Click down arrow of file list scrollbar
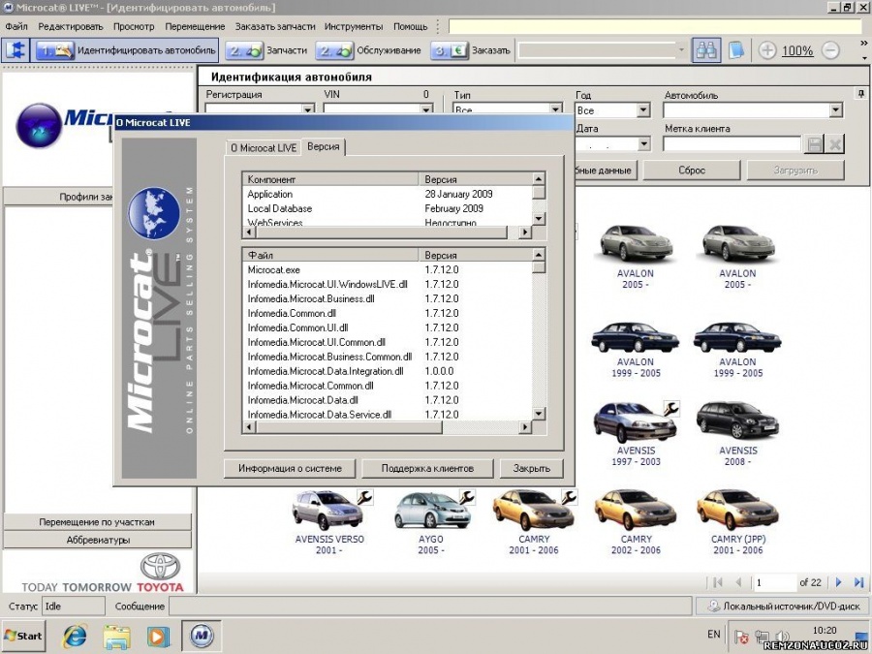 point(539,414)
